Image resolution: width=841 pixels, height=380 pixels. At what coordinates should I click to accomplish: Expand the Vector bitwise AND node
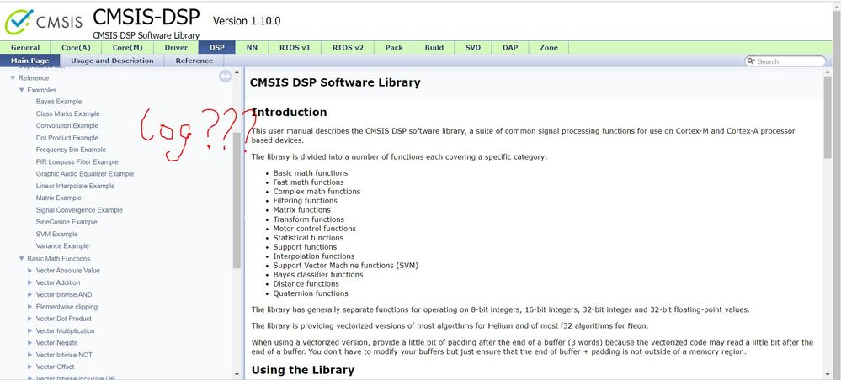point(30,294)
